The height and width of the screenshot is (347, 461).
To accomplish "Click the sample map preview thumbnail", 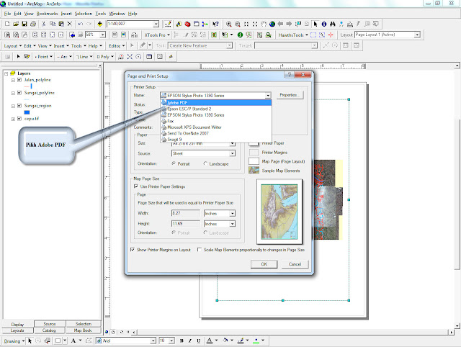I will [x=279, y=212].
